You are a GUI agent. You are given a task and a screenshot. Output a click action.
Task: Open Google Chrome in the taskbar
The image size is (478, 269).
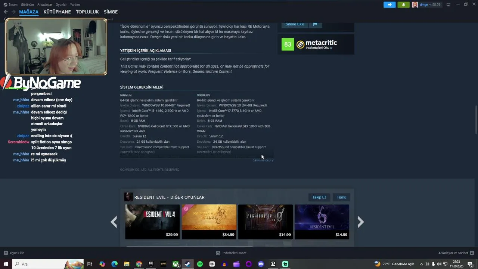pos(139,264)
